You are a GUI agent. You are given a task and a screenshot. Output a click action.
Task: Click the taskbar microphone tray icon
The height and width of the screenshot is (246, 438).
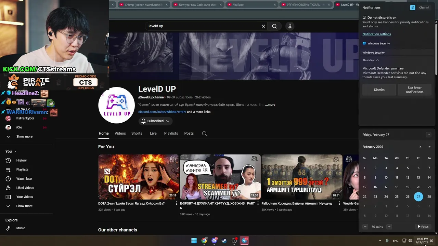pos(387,241)
